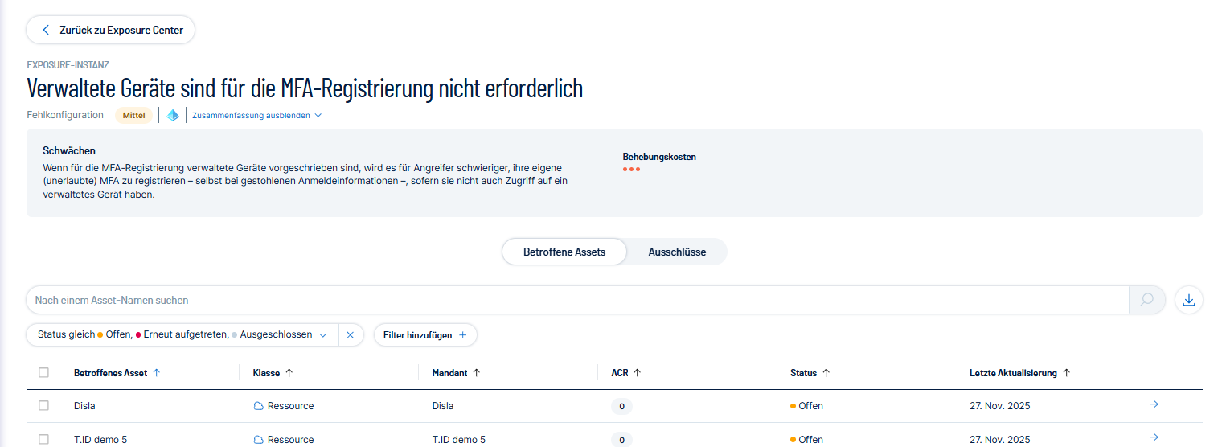Sort by Betroffenes Asset arrow
1222x447 pixels.
pyautogui.click(x=157, y=373)
